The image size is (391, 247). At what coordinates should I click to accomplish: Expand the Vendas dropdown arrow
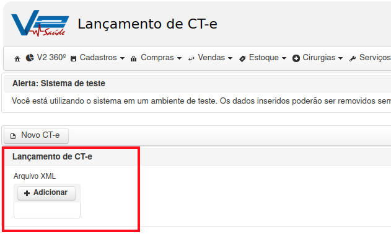click(x=230, y=58)
